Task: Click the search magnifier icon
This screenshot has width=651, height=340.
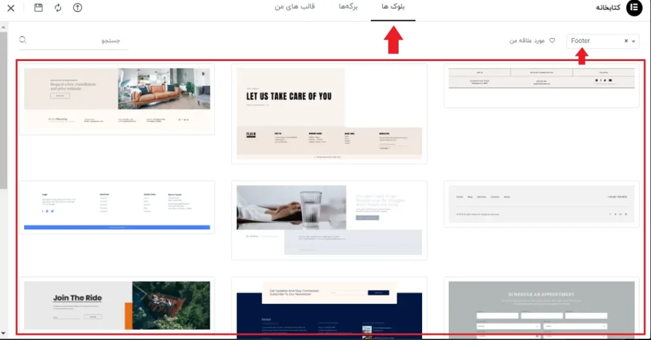Action: click(x=24, y=41)
